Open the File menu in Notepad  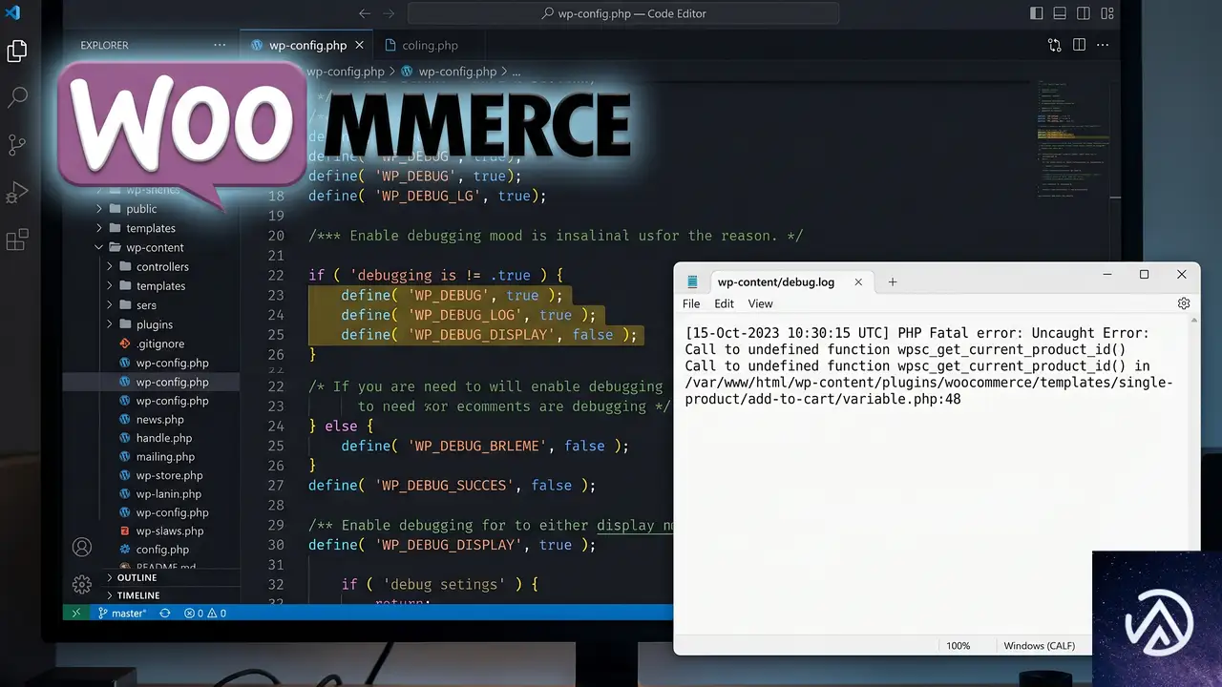point(691,303)
